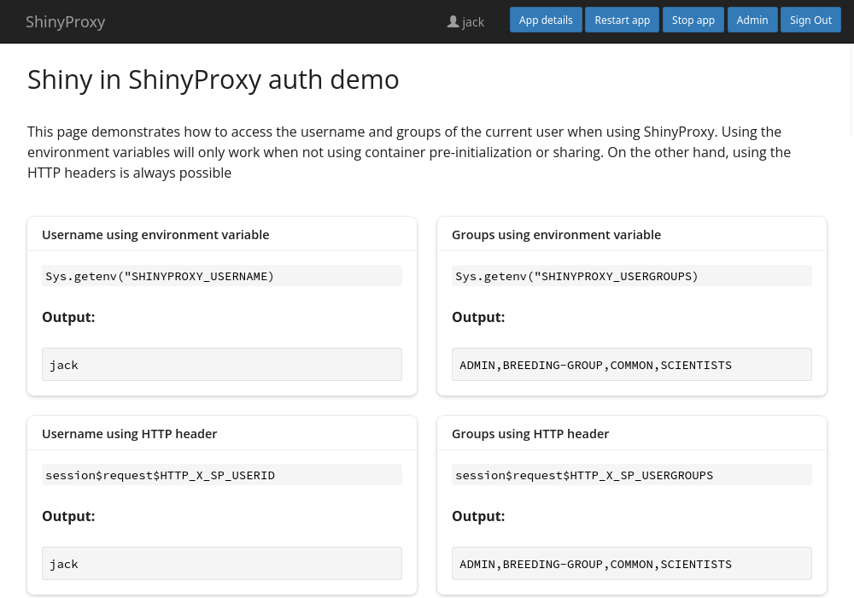This screenshot has width=854, height=598.
Task: Click groups output under Groups using HTTP header
Action: [x=632, y=563]
